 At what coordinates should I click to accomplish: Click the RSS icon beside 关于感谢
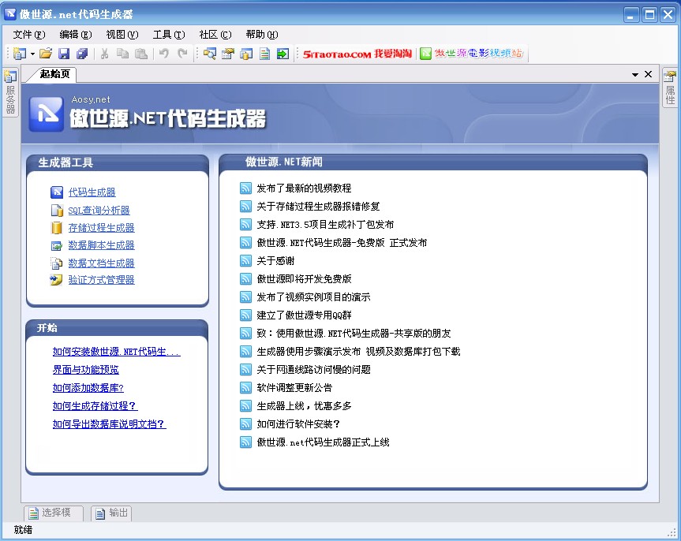[x=246, y=261]
